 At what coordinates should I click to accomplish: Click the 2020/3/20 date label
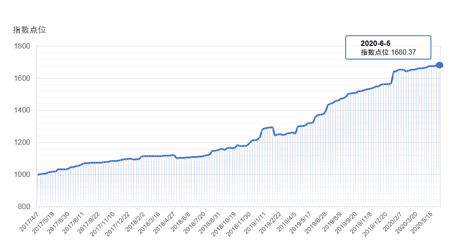(406, 222)
